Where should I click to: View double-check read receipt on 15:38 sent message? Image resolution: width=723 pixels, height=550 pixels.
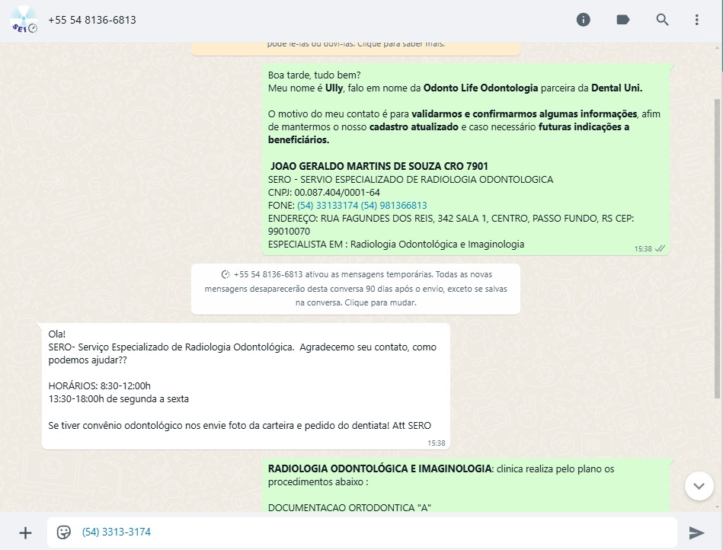[x=661, y=248]
